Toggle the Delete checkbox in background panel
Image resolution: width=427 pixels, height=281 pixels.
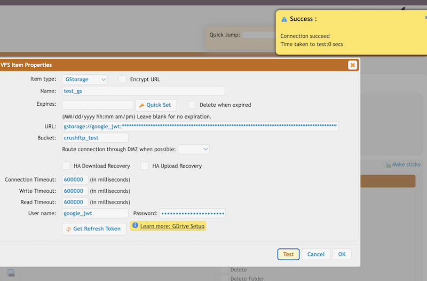225,270
